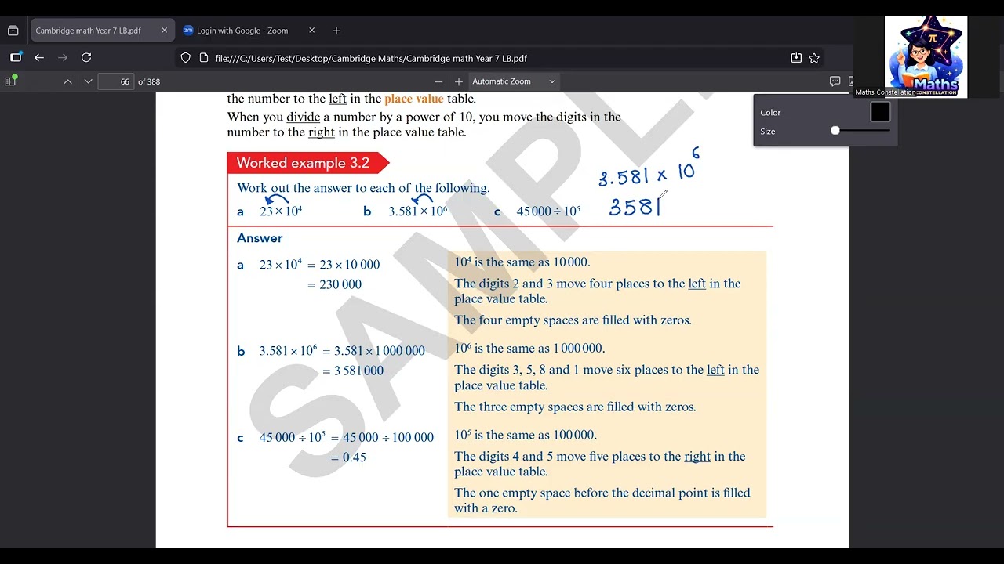Click the Maths Constellation logo thumbnail

[x=926, y=56]
